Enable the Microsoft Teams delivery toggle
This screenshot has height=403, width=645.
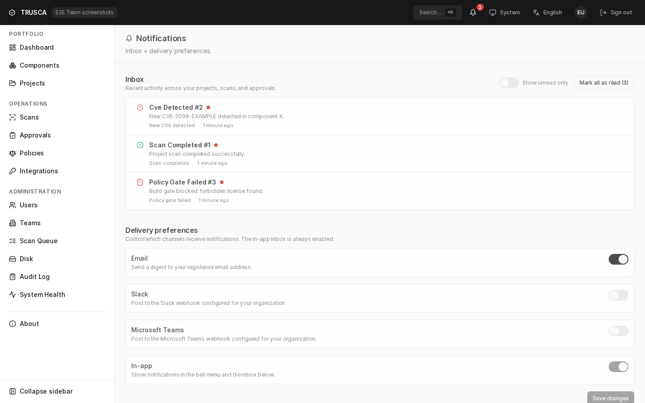click(619, 331)
